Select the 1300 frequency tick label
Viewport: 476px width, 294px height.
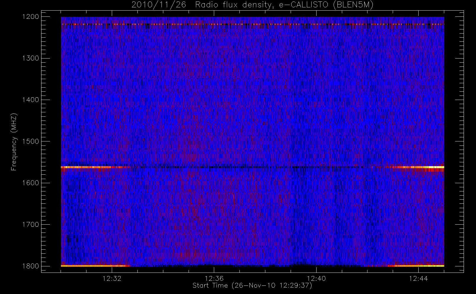click(31, 58)
